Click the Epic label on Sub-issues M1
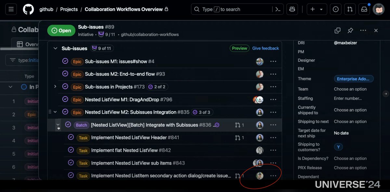Screen dimensions: 390x192 (x=77, y=62)
